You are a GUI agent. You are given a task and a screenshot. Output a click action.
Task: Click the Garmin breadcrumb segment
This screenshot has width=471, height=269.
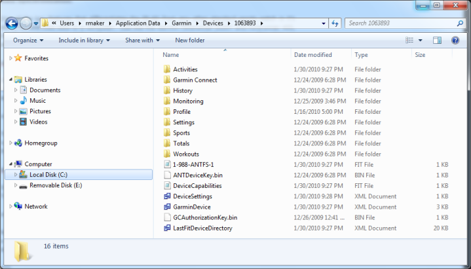click(x=181, y=23)
